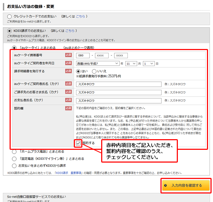Select KDDI請求でのお支払い radio button
213x202 pixels.
point(9,31)
